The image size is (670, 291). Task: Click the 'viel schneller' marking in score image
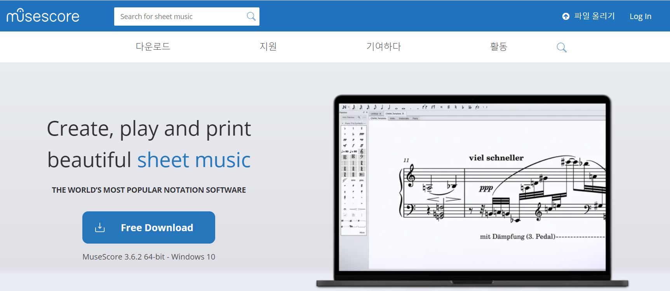pyautogui.click(x=496, y=158)
